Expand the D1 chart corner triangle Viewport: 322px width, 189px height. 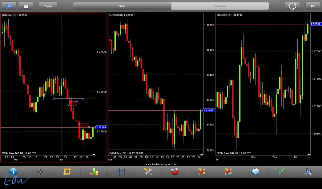point(94,154)
